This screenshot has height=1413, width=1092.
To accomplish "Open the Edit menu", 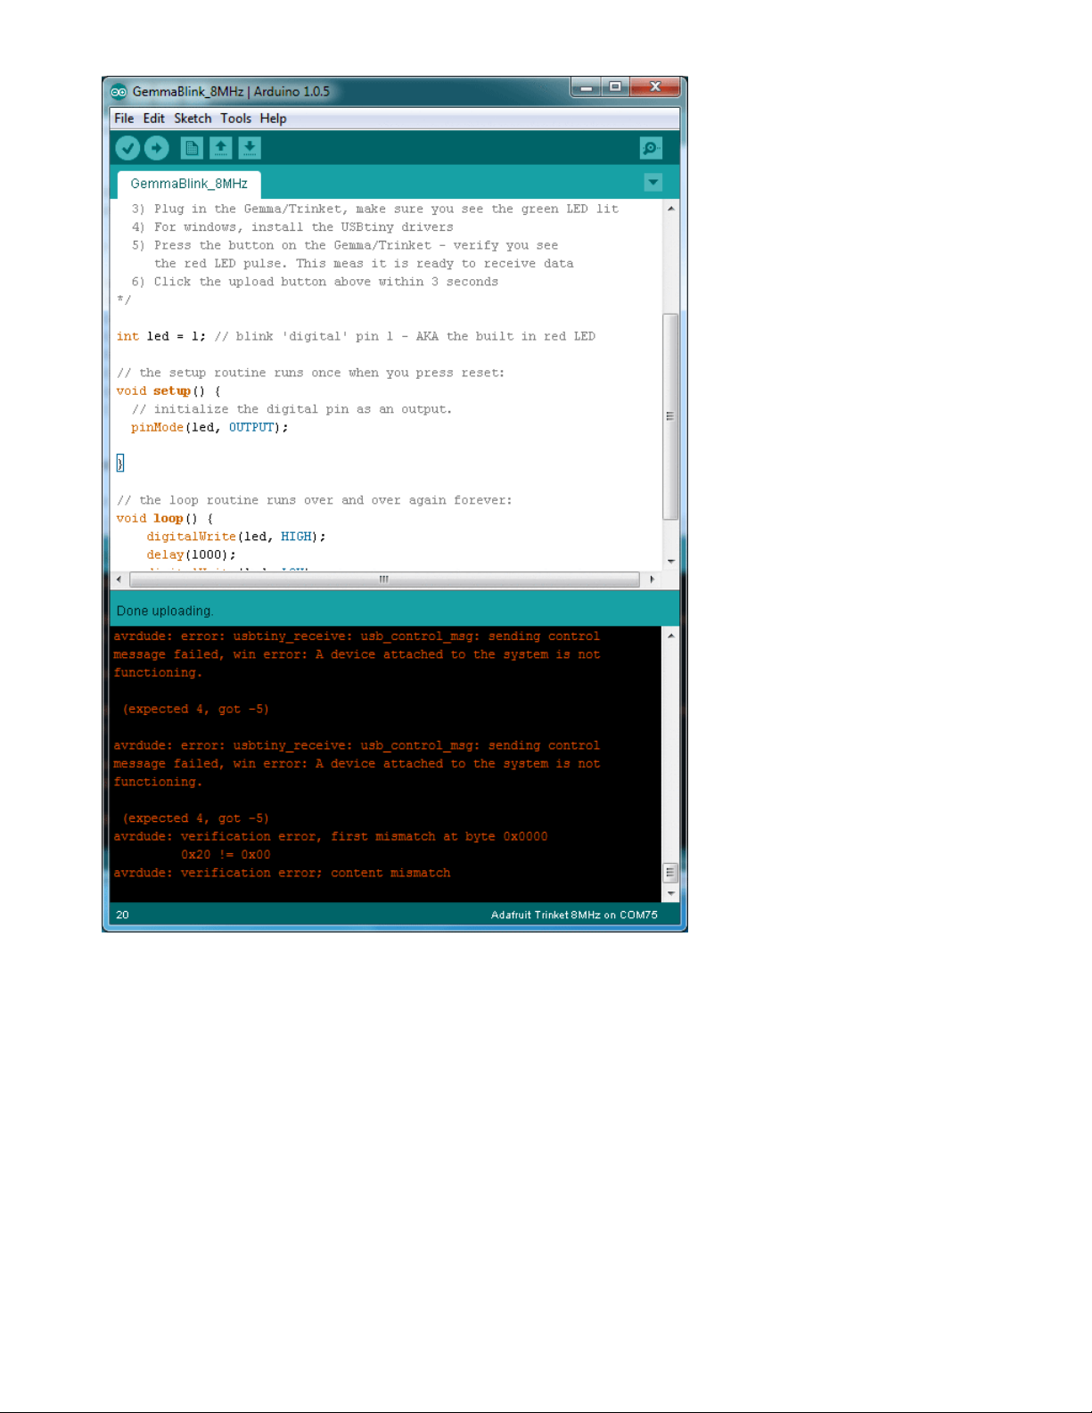I will pyautogui.click(x=153, y=119).
